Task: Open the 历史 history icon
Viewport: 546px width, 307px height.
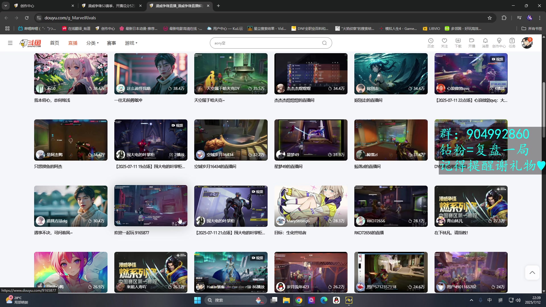Action: pyautogui.click(x=431, y=43)
